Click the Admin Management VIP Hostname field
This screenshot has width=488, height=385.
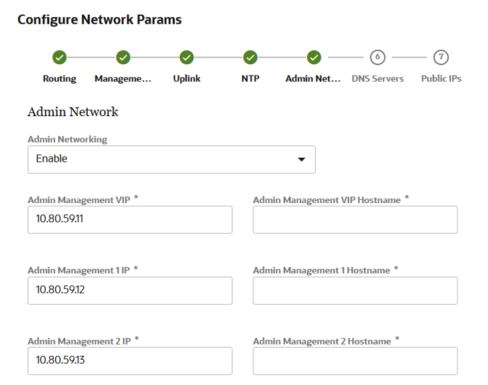pyautogui.click(x=355, y=220)
